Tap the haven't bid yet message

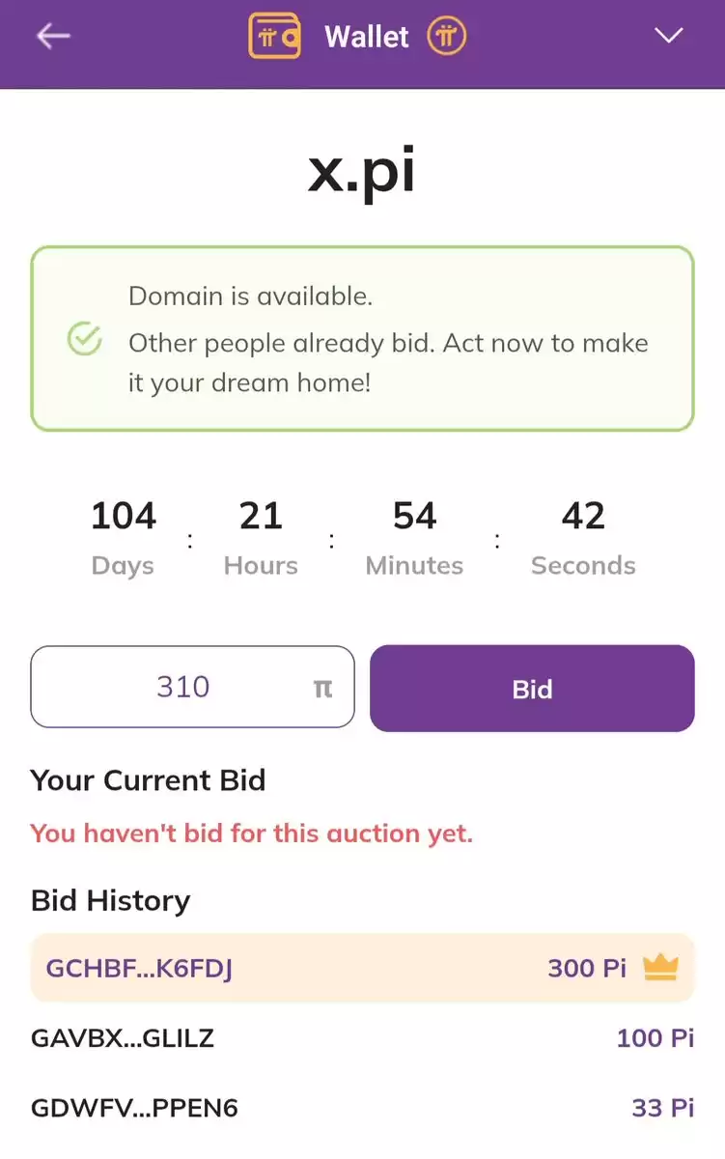(251, 833)
